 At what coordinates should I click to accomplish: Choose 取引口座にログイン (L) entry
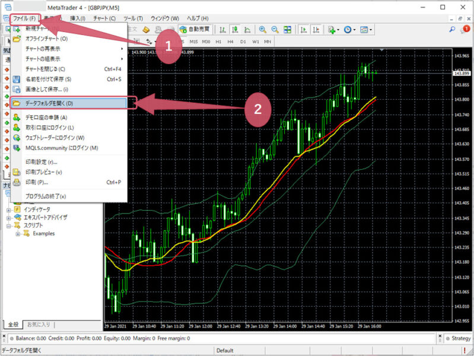[69, 128]
